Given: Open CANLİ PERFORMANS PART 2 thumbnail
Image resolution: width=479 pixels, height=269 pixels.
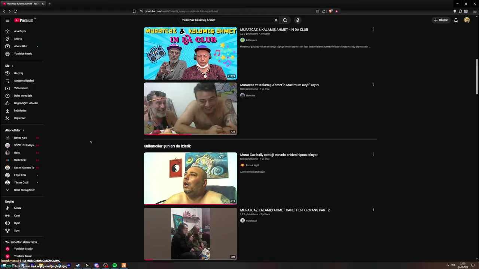Looking at the screenshot, I should [x=190, y=234].
